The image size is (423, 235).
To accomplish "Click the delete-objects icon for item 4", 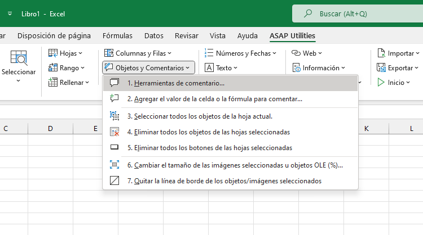I will click(114, 132).
